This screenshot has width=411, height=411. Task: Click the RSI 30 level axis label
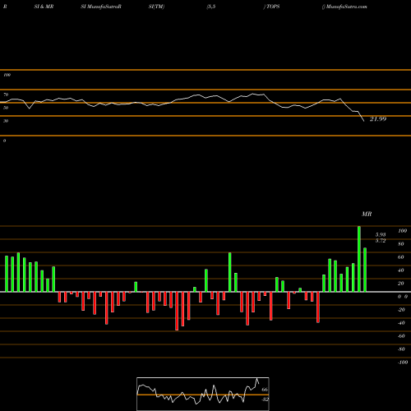[6, 121]
